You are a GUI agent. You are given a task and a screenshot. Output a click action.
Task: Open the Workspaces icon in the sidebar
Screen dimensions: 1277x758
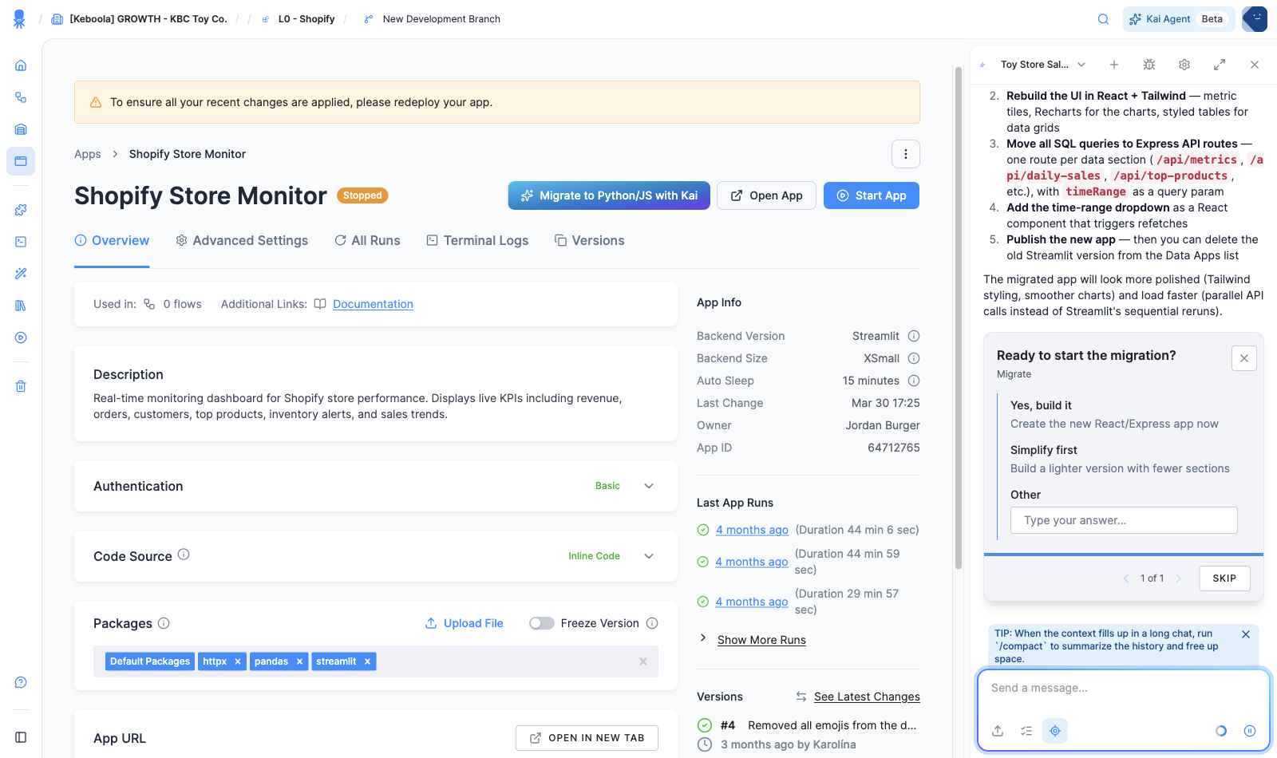click(21, 242)
